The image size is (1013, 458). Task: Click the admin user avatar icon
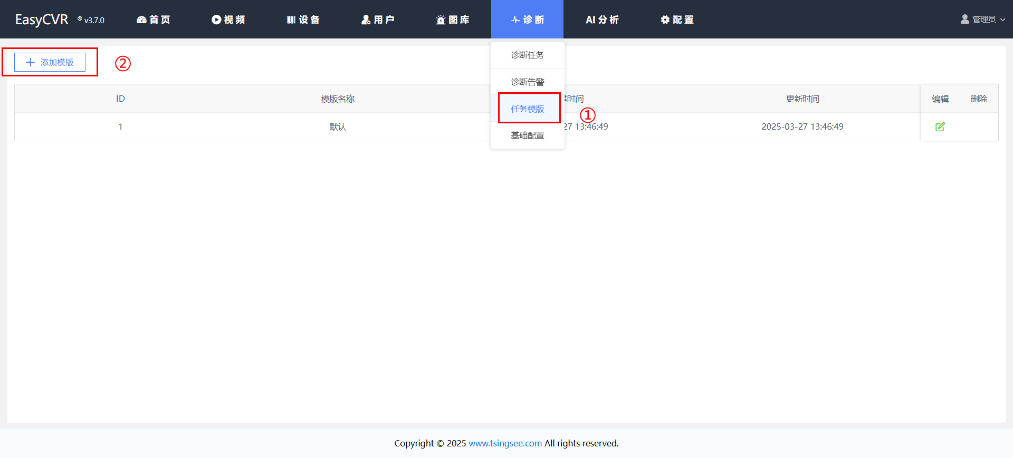click(965, 19)
